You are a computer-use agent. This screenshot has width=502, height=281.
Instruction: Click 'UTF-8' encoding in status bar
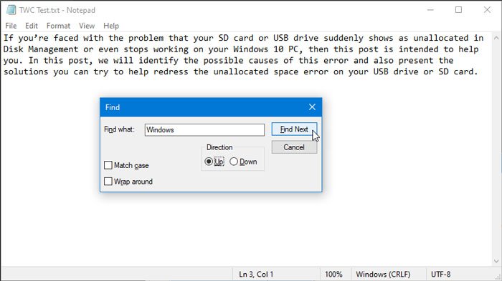click(440, 275)
